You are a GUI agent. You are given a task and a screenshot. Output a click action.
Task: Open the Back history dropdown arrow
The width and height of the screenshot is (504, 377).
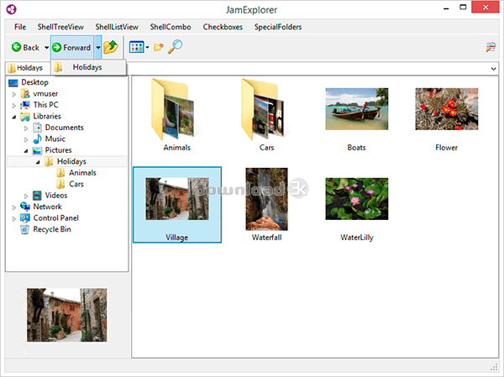46,48
